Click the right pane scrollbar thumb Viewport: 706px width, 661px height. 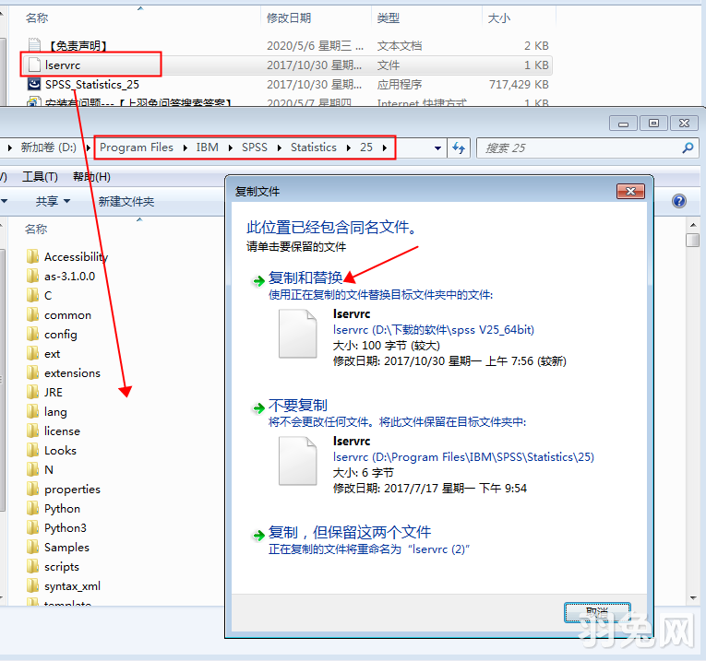click(x=693, y=240)
